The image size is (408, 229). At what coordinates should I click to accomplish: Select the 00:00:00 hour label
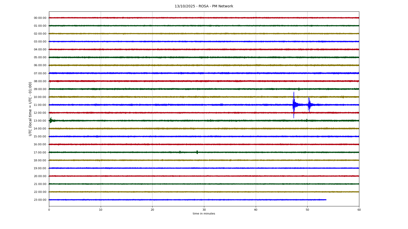pos(40,18)
